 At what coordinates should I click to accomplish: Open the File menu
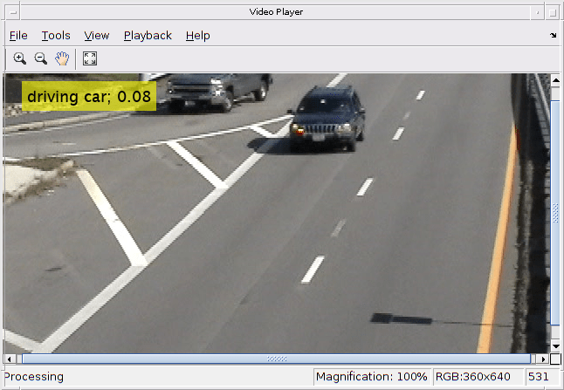point(18,36)
